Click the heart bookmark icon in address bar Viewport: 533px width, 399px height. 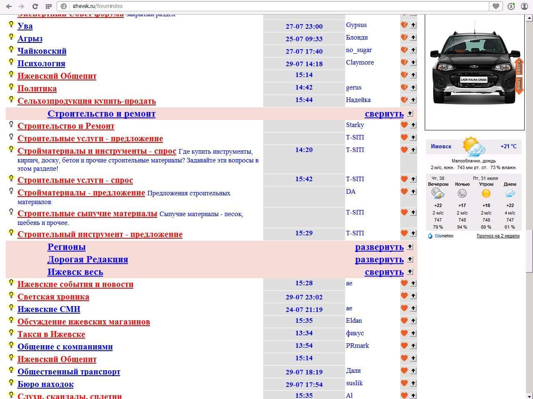[496, 6]
